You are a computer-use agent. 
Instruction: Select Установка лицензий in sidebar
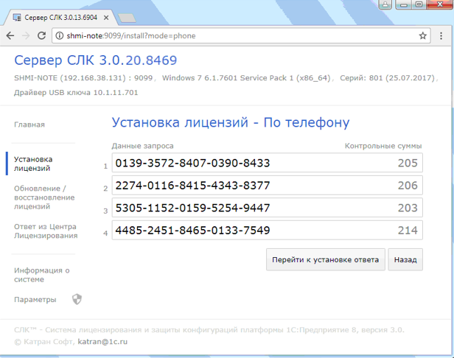click(x=33, y=164)
